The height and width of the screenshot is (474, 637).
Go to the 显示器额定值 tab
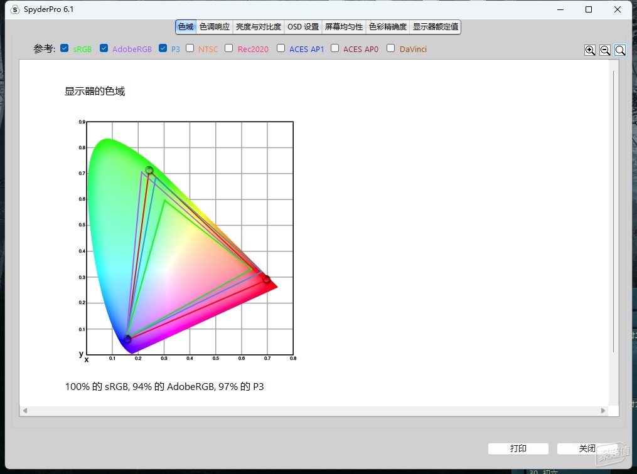(436, 27)
